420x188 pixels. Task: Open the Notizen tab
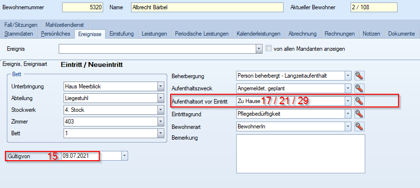tap(372, 34)
